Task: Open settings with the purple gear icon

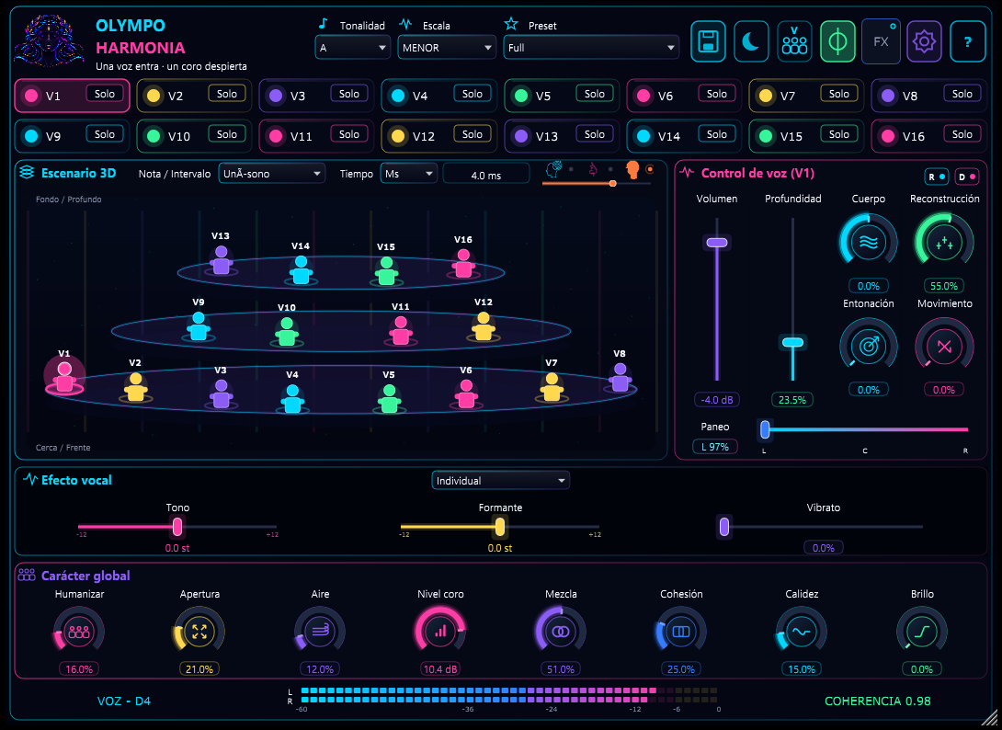Action: pos(924,41)
